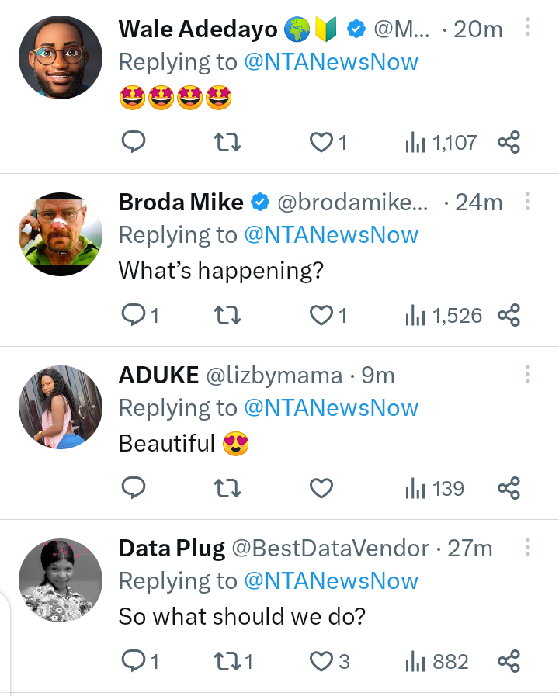Open @NTANewsNow link in Wale Adedayo's reply
Screen dimensions: 559x696
(331, 62)
